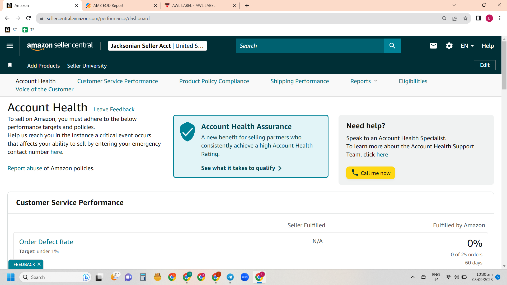Open Zoom from the taskbar
507x285 pixels.
[x=245, y=277]
